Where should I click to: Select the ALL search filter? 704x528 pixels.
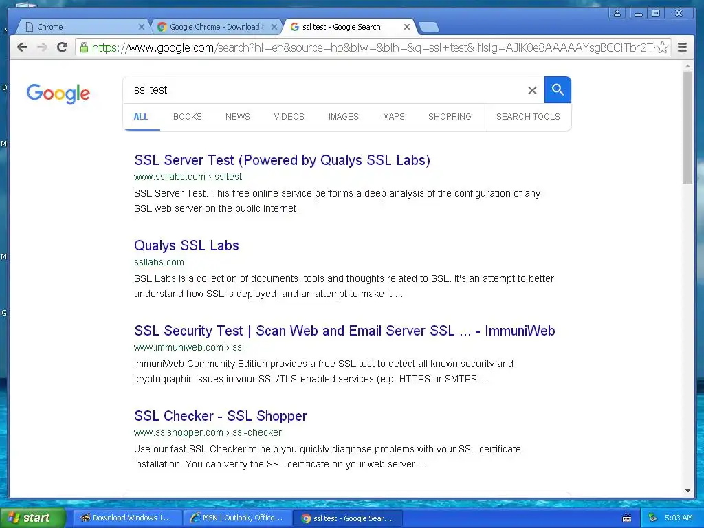coord(141,117)
